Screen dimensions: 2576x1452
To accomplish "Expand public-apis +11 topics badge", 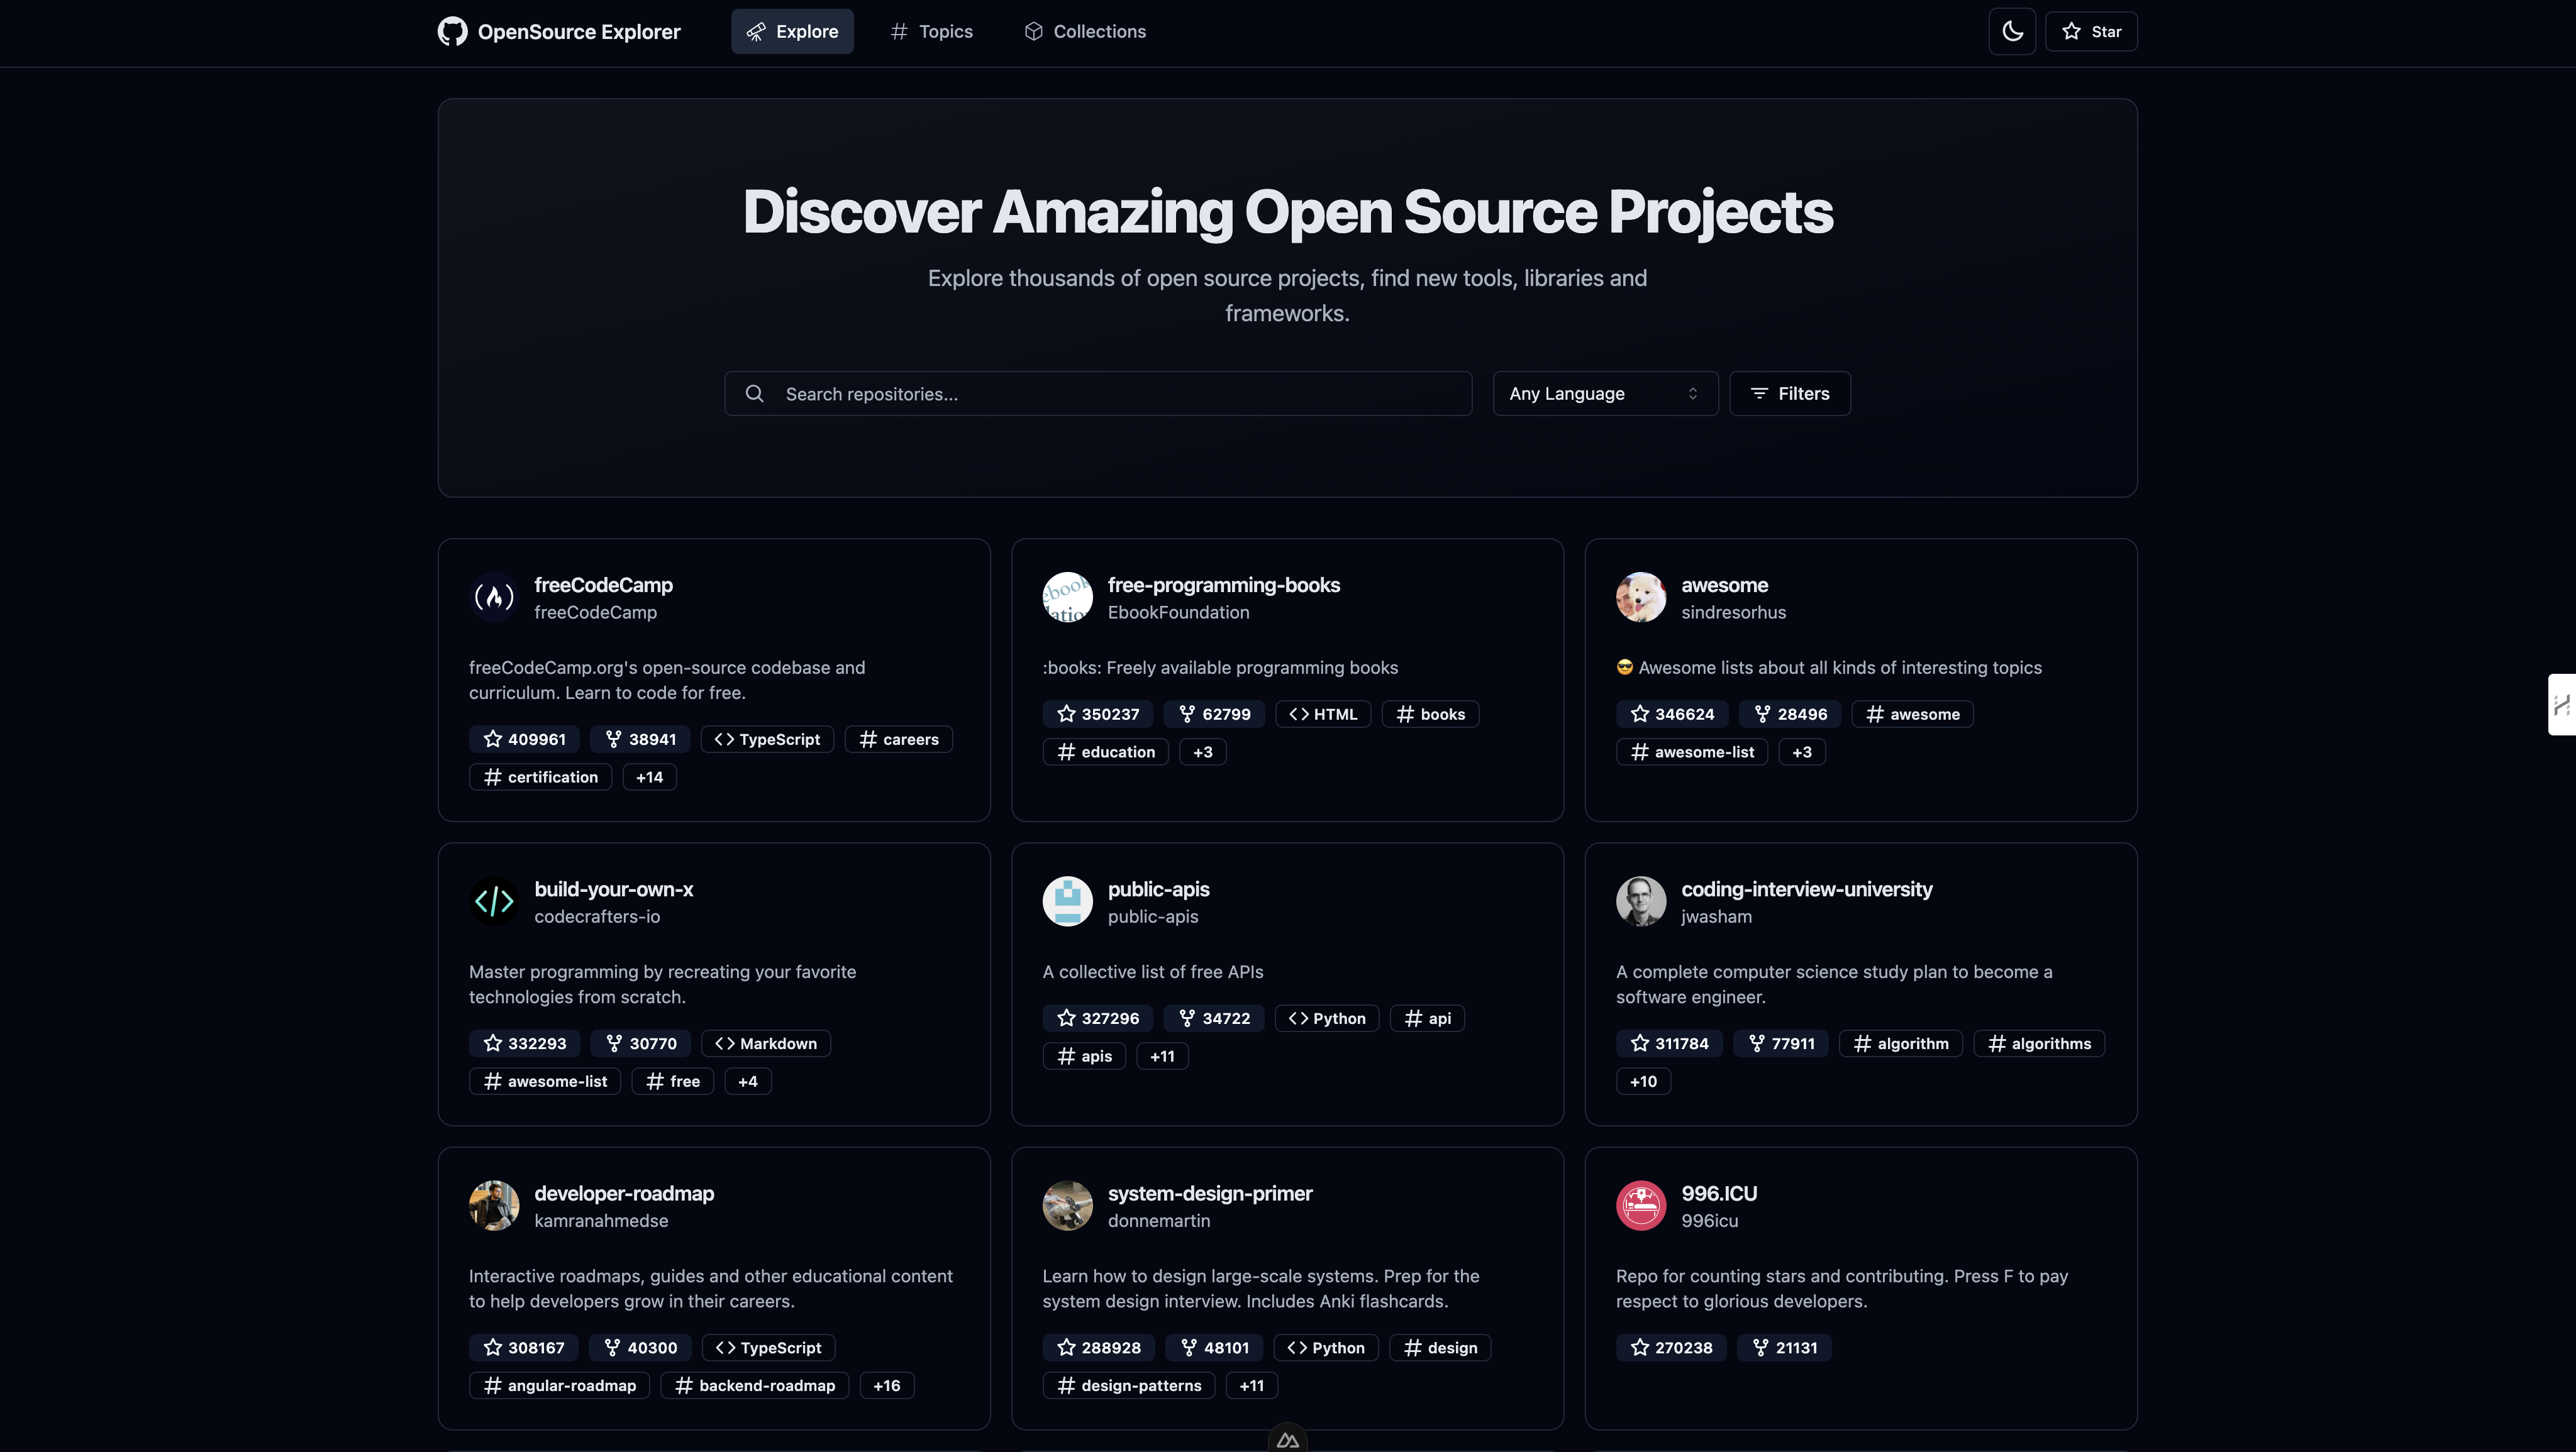I will pos(1162,1056).
